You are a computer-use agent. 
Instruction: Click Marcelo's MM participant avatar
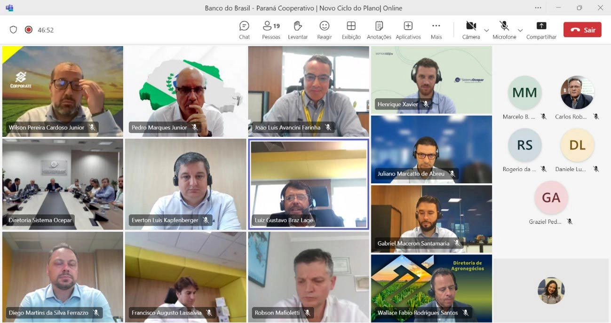point(524,93)
